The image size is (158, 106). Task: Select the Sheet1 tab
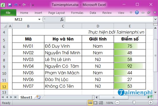point(26,97)
